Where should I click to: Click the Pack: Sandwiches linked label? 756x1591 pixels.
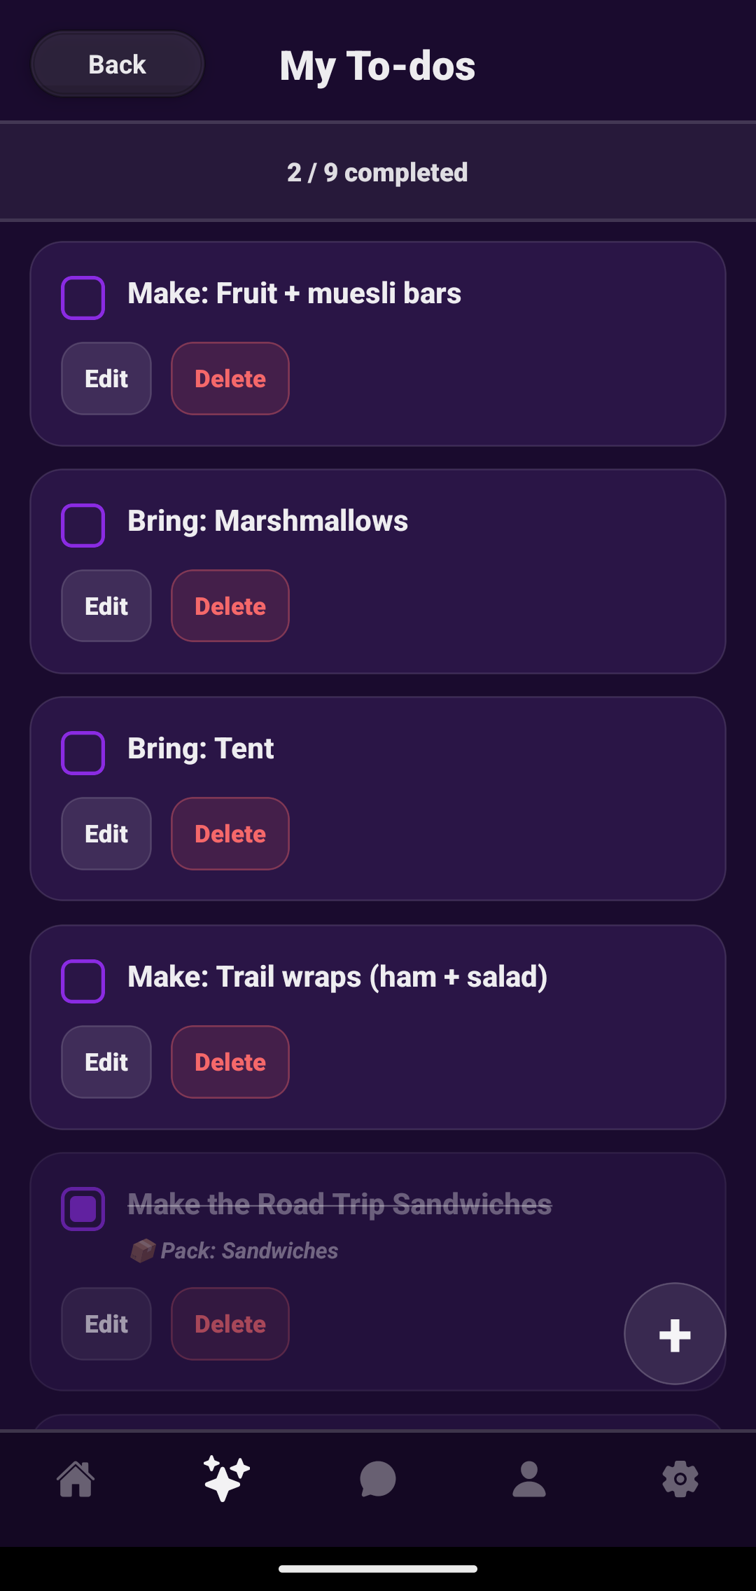(249, 1251)
